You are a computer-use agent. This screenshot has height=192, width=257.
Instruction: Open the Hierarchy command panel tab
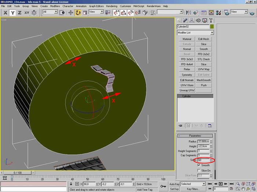192,20
